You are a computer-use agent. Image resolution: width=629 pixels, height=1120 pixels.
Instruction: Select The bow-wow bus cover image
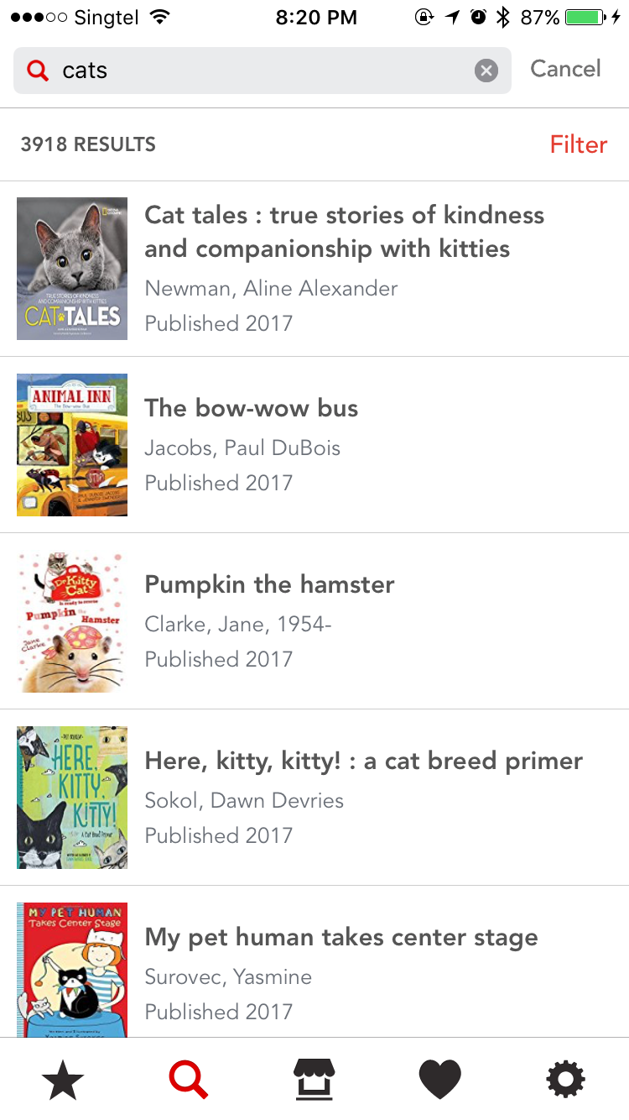(x=72, y=445)
